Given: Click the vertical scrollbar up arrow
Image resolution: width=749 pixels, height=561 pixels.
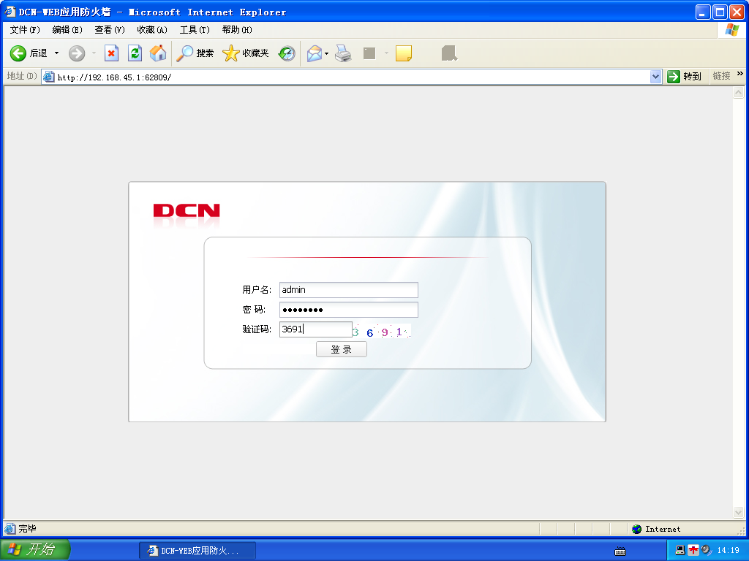Looking at the screenshot, I should pos(739,93).
